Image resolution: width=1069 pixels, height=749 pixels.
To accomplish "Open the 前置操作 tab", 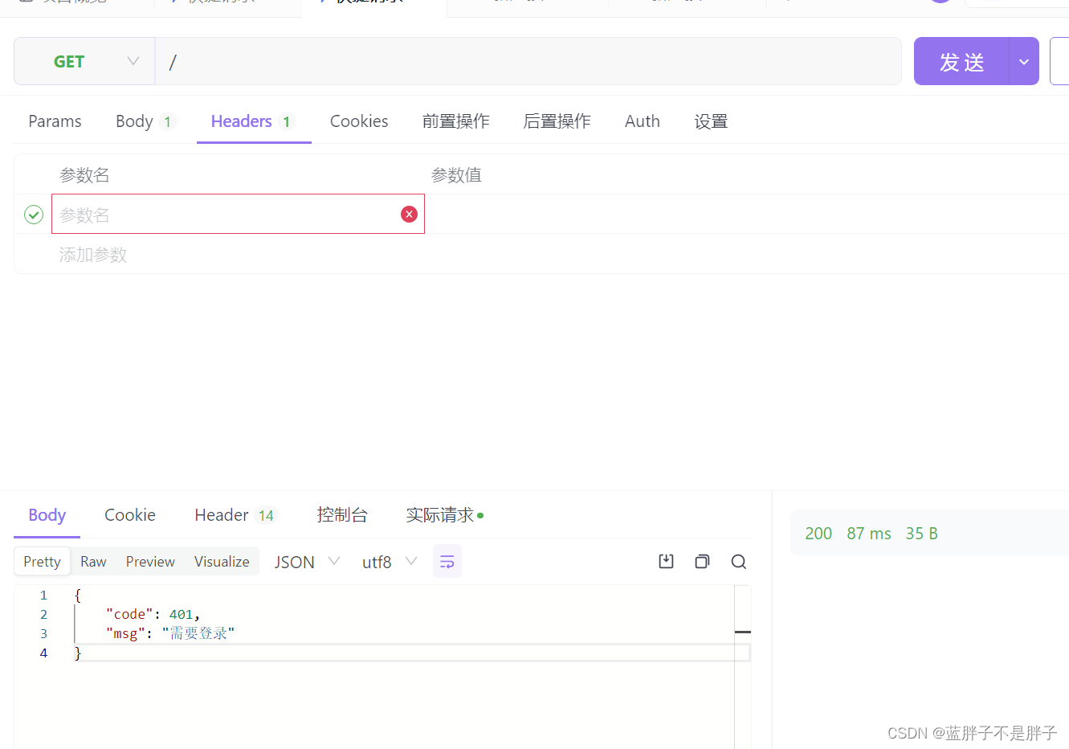I will pos(455,121).
